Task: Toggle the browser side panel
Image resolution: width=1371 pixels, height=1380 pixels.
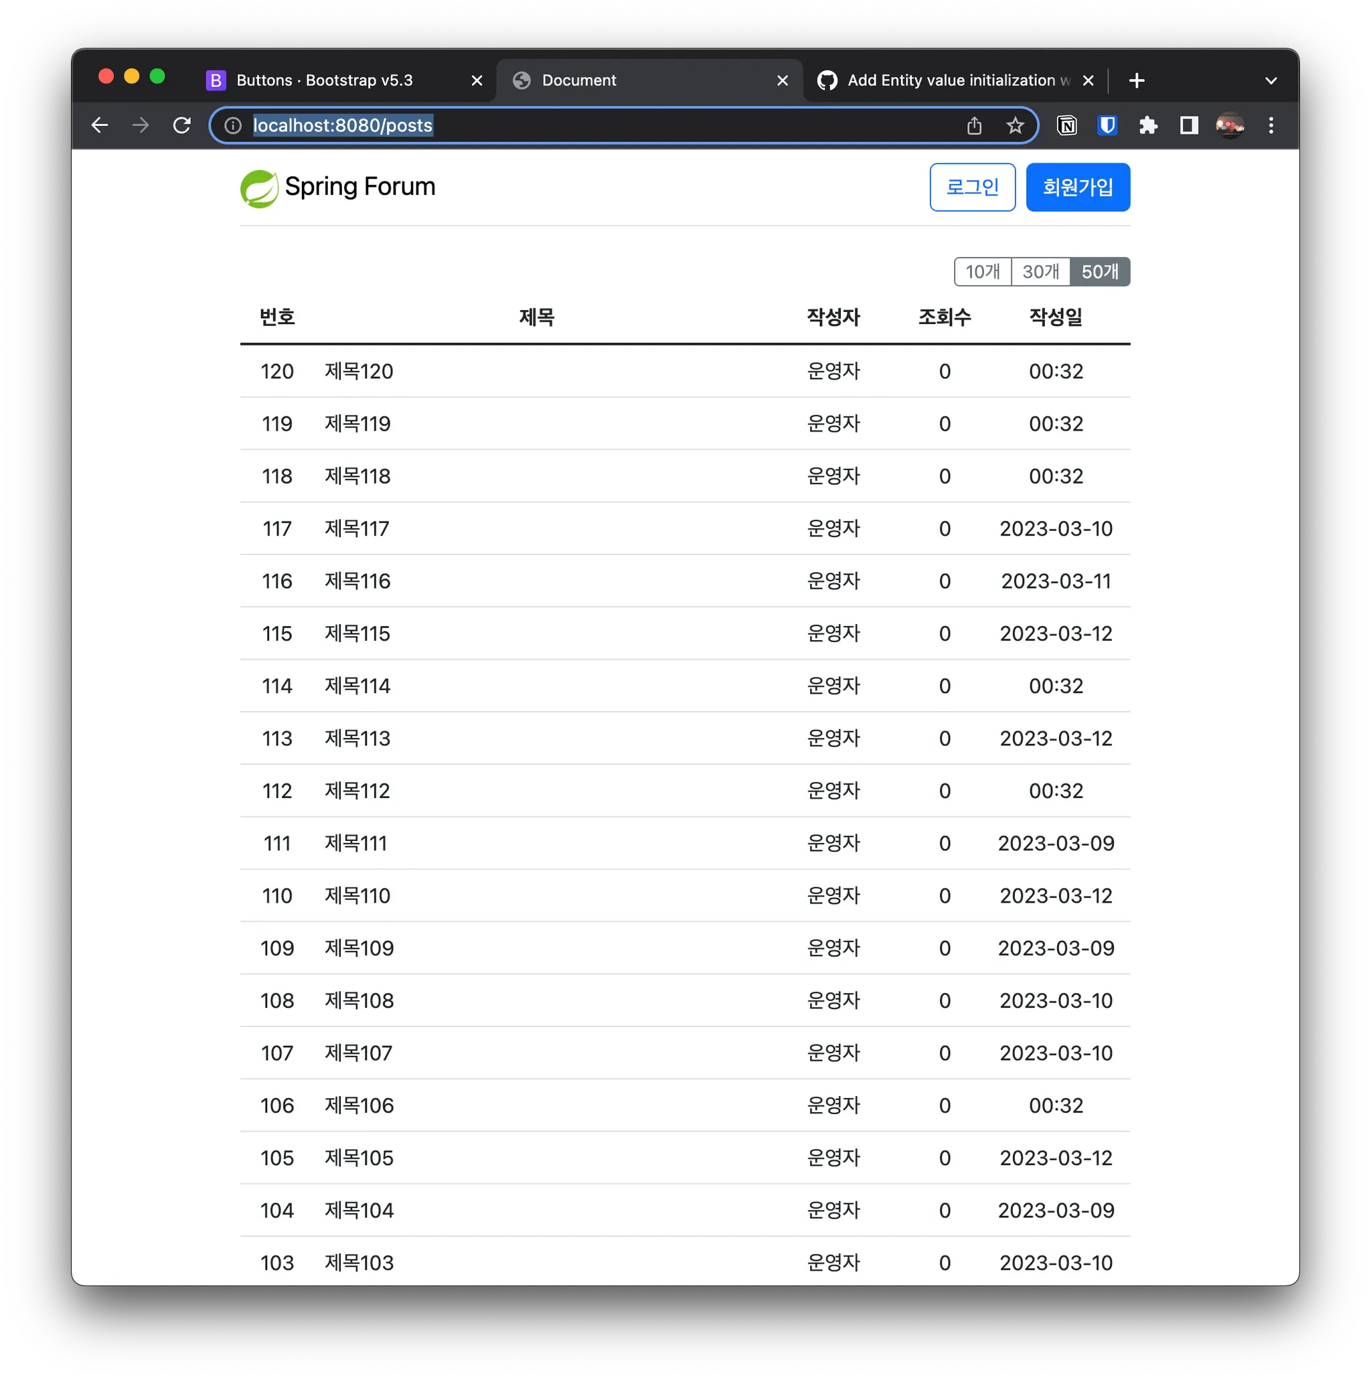Action: point(1189,126)
